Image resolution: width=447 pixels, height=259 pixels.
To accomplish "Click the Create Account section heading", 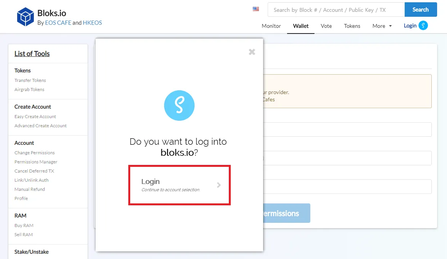I will 33,107.
